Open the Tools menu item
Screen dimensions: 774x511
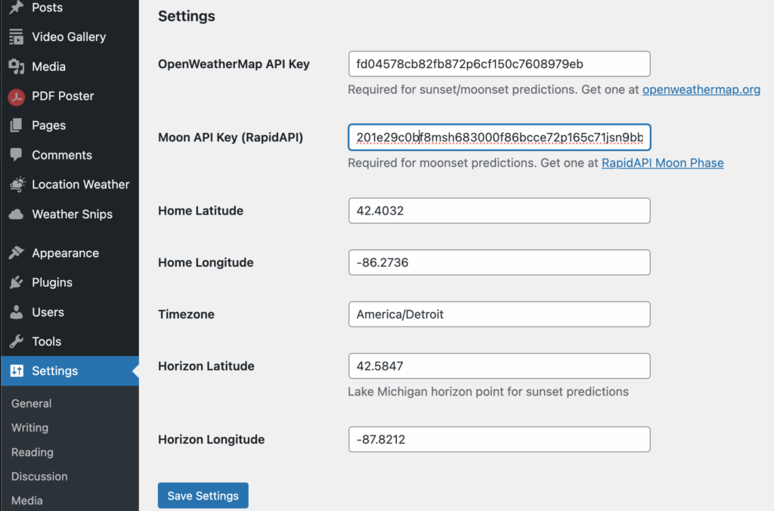[46, 342]
